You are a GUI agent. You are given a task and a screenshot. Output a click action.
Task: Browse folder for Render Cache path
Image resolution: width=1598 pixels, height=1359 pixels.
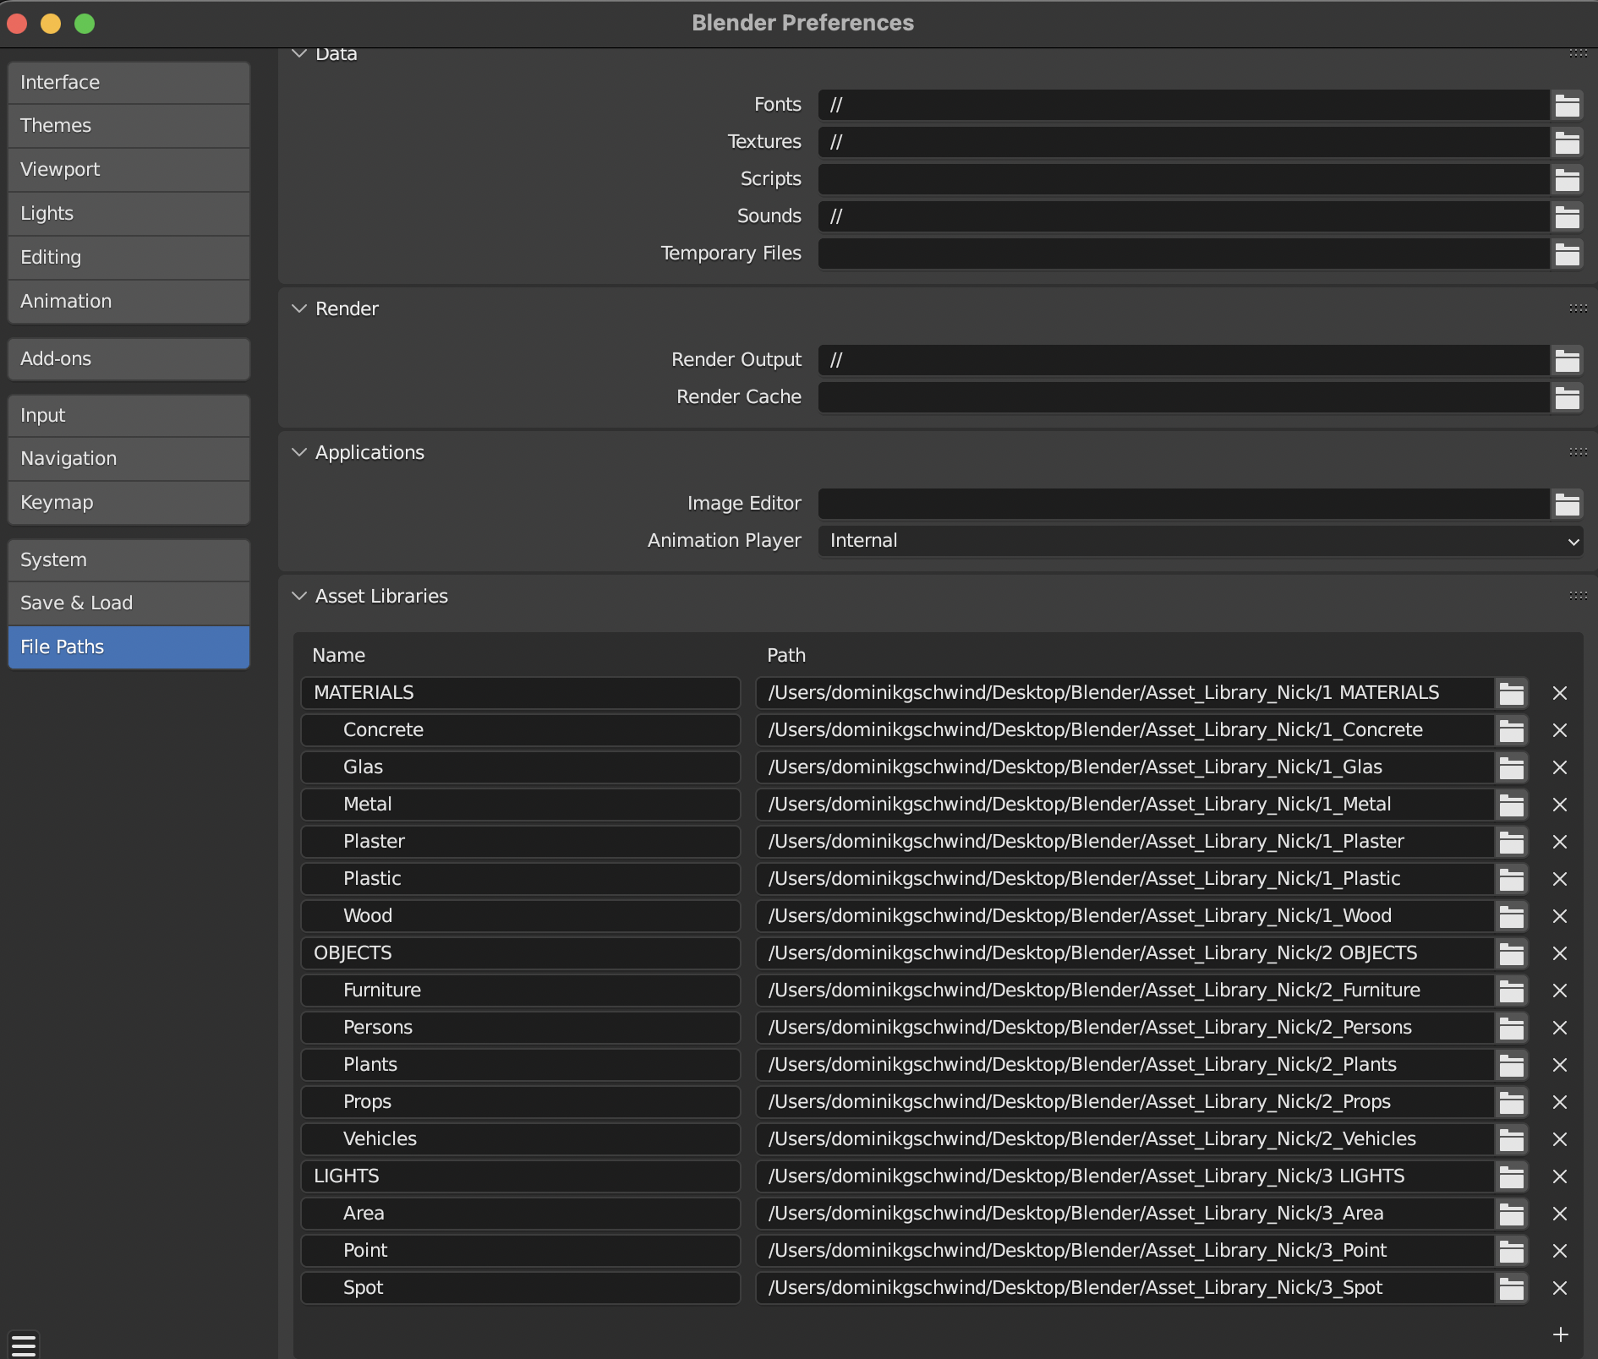[1568, 397]
